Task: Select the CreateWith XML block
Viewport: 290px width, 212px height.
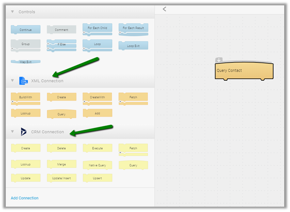Action: (97, 97)
